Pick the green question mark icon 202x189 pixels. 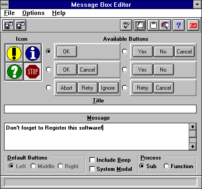14,72
